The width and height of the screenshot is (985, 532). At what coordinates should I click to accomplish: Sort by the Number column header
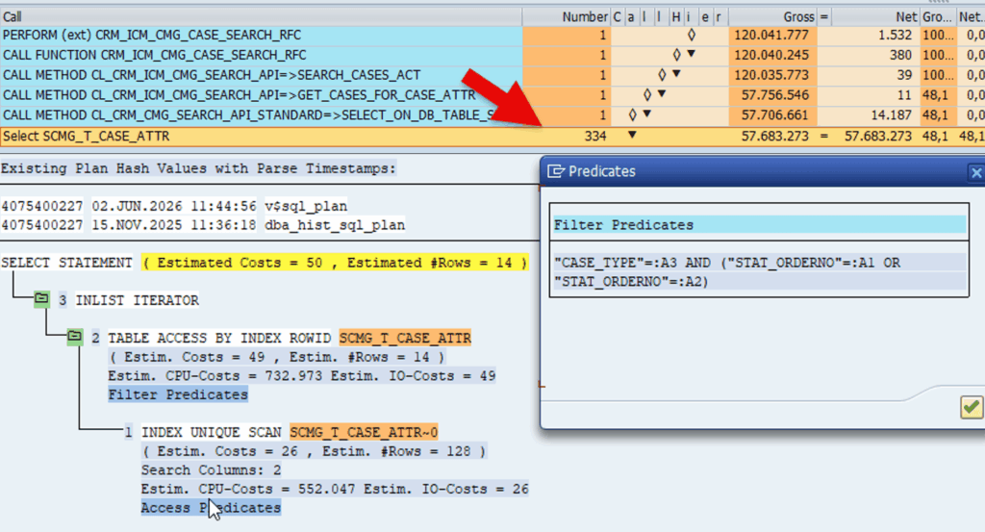pos(566,17)
